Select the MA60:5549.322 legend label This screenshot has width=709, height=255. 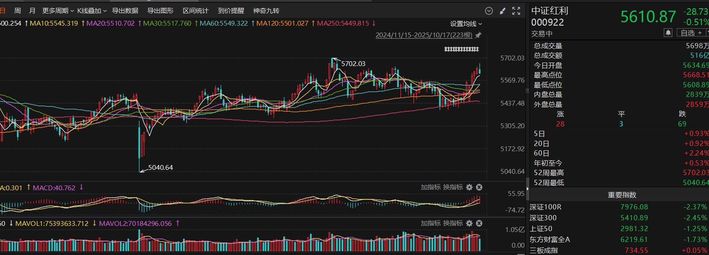point(224,23)
